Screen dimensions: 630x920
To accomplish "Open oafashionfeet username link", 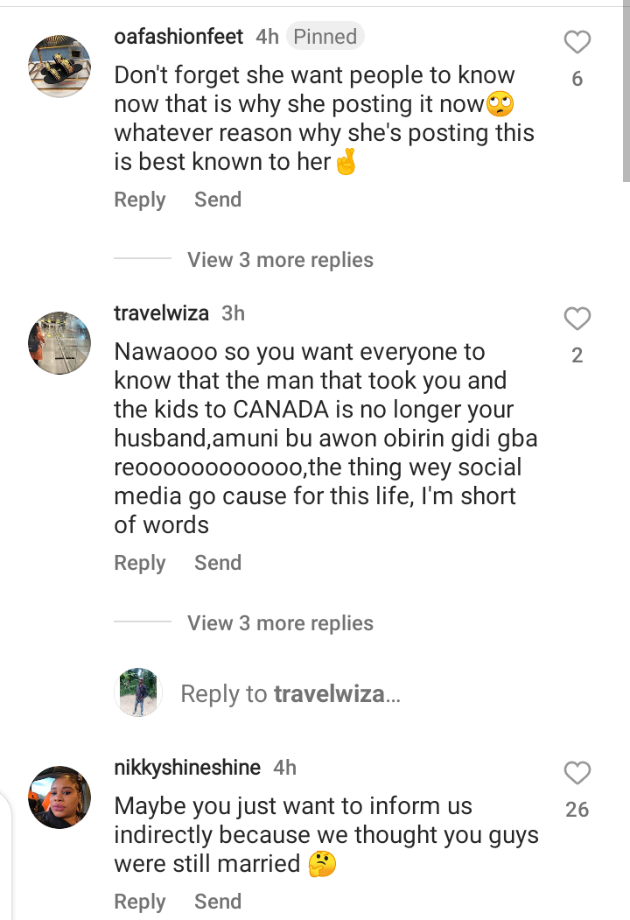I will pos(178,37).
